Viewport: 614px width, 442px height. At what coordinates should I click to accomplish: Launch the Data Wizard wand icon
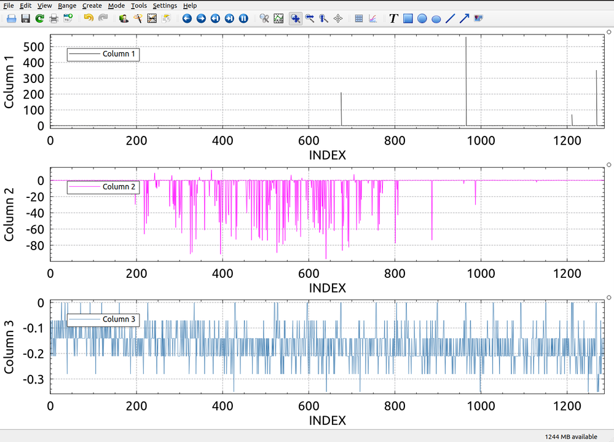tap(138, 19)
